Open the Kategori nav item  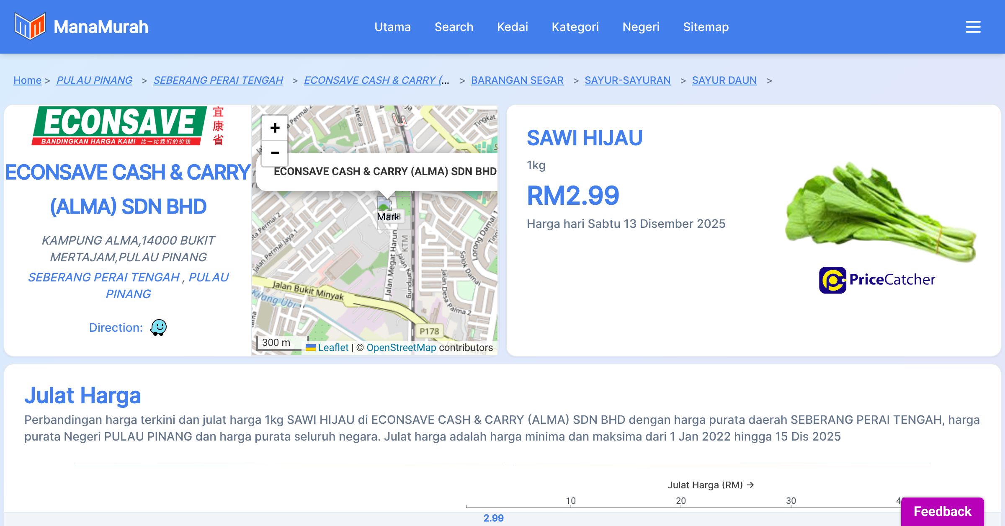575,27
